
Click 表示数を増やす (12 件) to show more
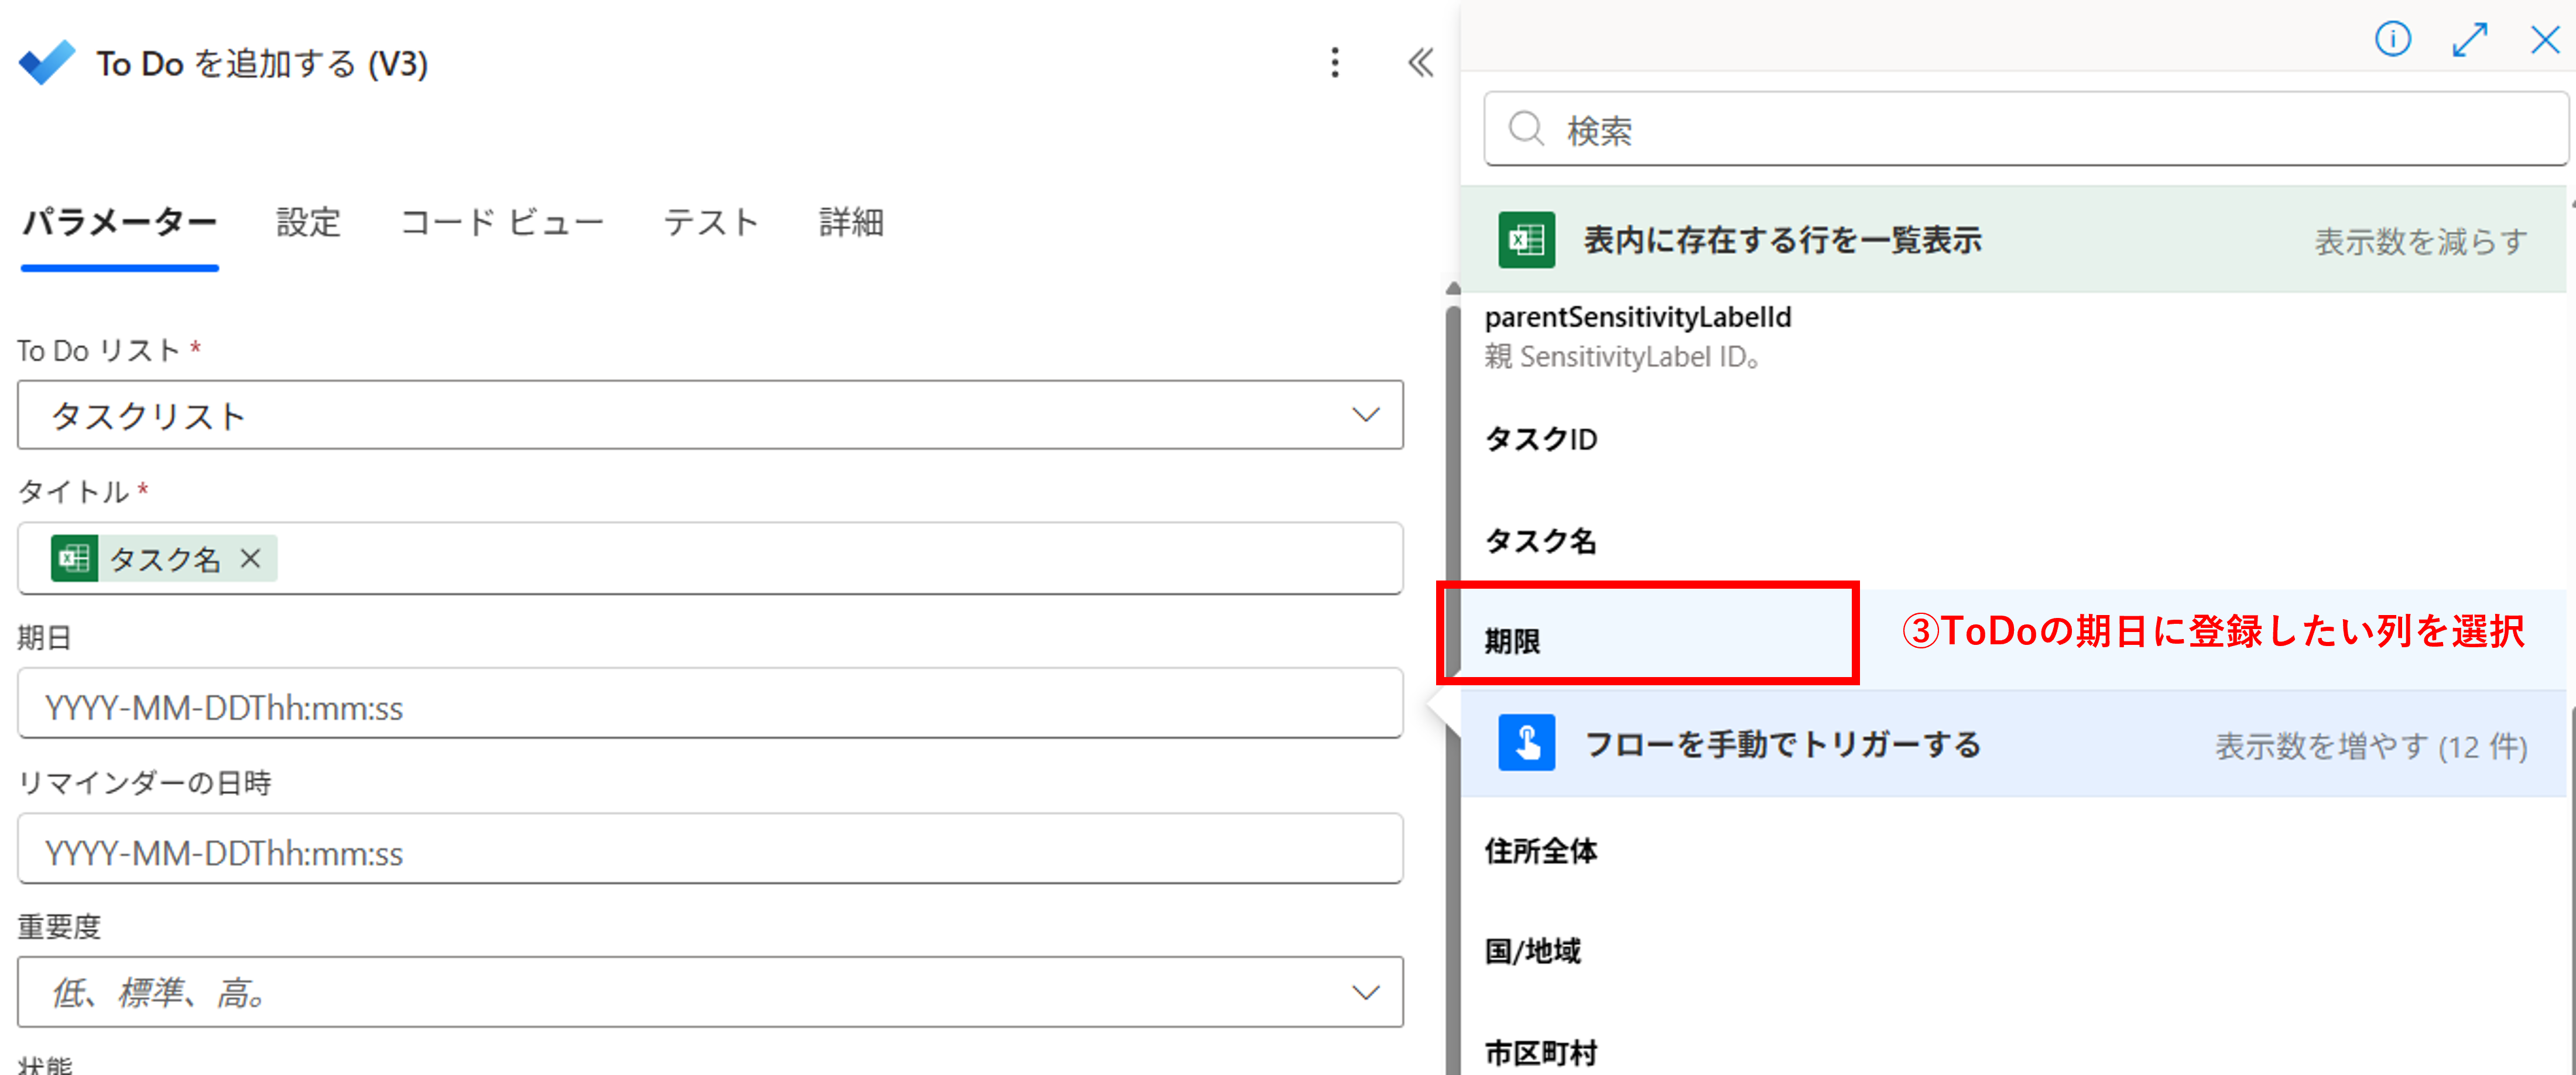[x=2370, y=746]
